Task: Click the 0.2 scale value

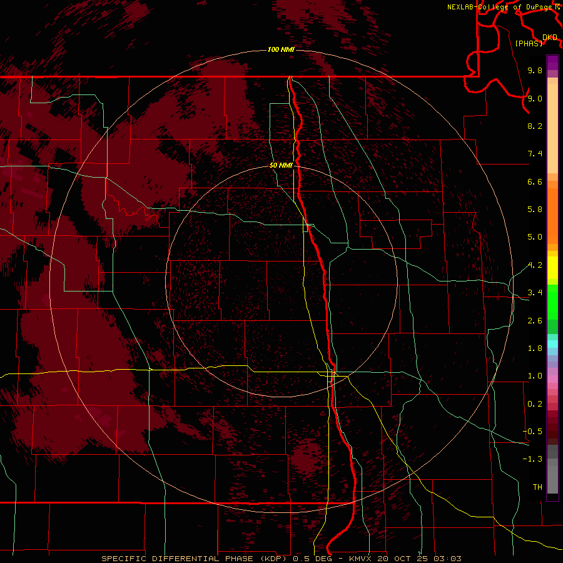Action: 535,404
